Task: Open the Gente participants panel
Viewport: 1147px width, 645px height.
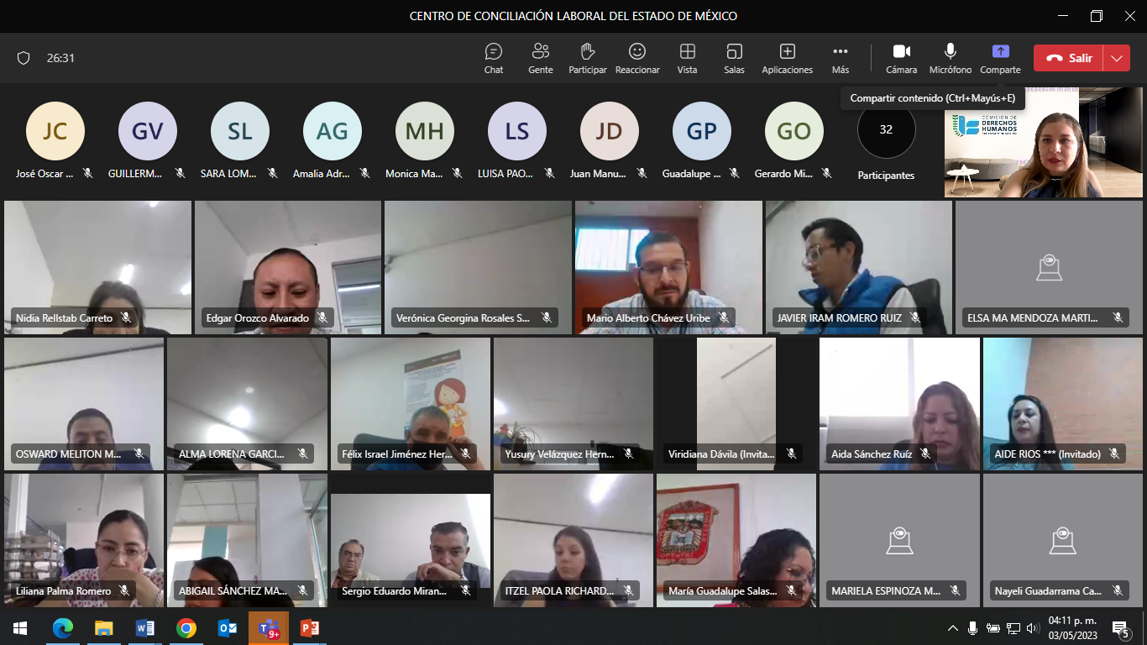Action: (x=541, y=58)
